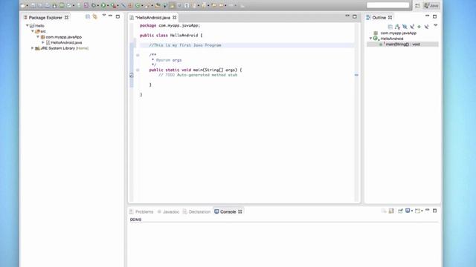Click the Debug bug icon in toolbar
Viewport: 476px width, 267px height.
[94, 5]
